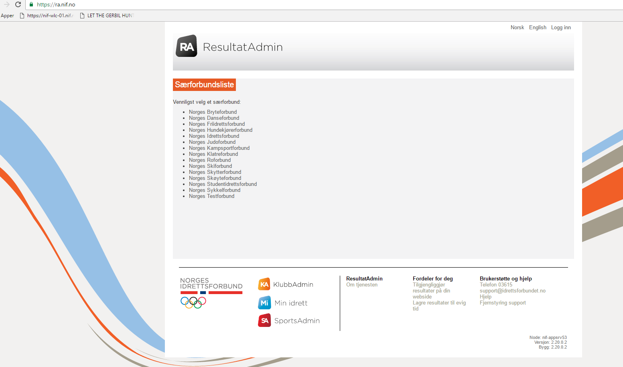This screenshot has height=367, width=623.
Task: Select Norges Studentidrettsforbund
Action: (x=223, y=184)
